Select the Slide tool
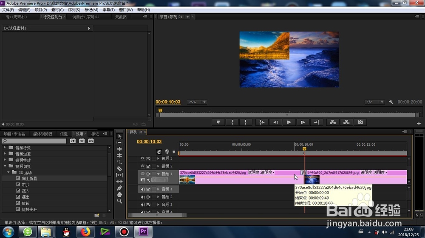The height and width of the screenshot is (238, 425). (x=119, y=182)
